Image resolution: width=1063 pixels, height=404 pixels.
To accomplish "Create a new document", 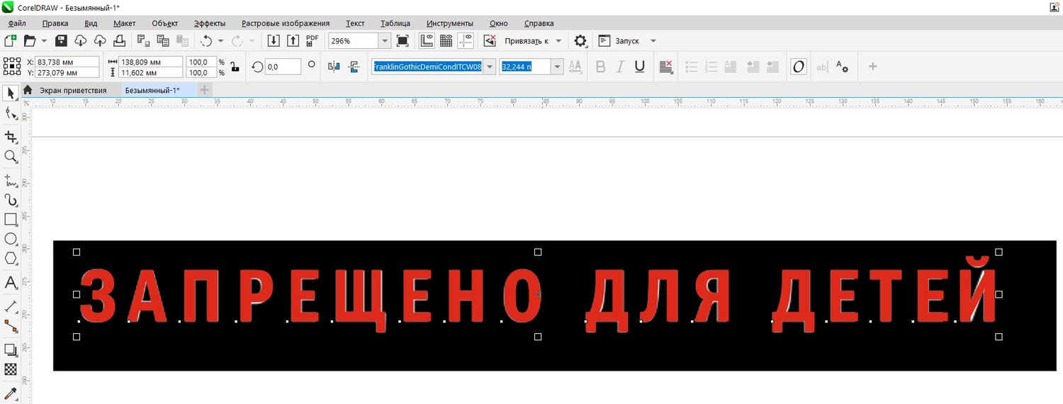I will [11, 41].
